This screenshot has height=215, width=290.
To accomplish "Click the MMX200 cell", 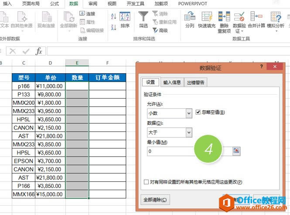I will click(24, 102).
